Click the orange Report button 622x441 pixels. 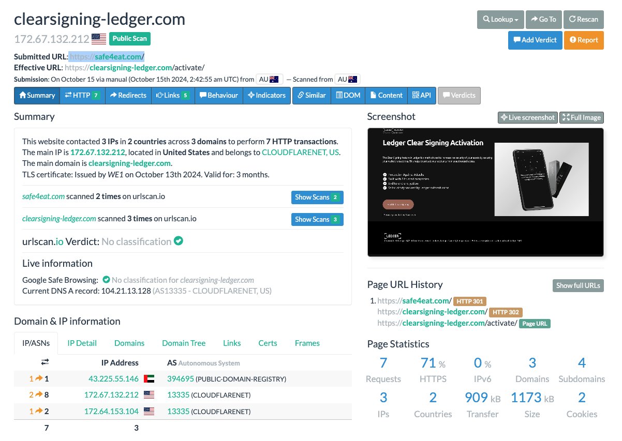pos(584,40)
